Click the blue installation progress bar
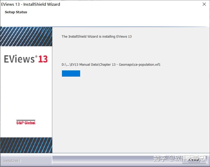This screenshot has height=167, width=210. [x=71, y=74]
